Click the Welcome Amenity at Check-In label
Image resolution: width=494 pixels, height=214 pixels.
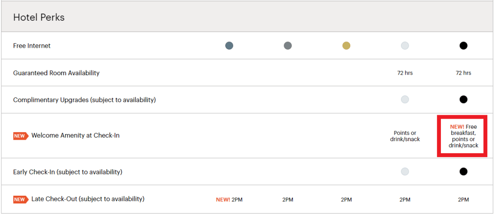click(x=75, y=135)
